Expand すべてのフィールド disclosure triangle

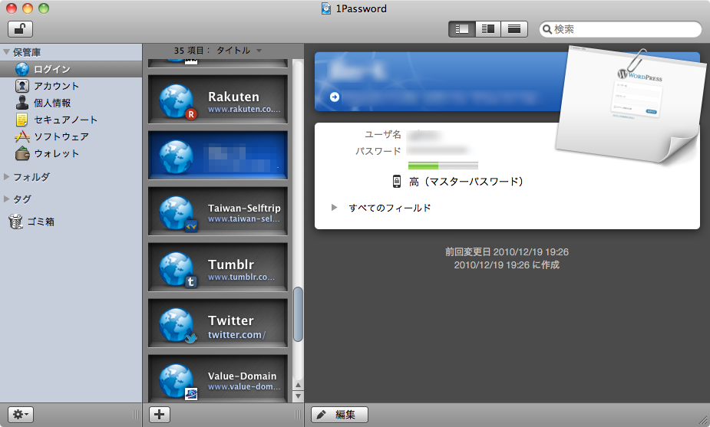coord(334,208)
